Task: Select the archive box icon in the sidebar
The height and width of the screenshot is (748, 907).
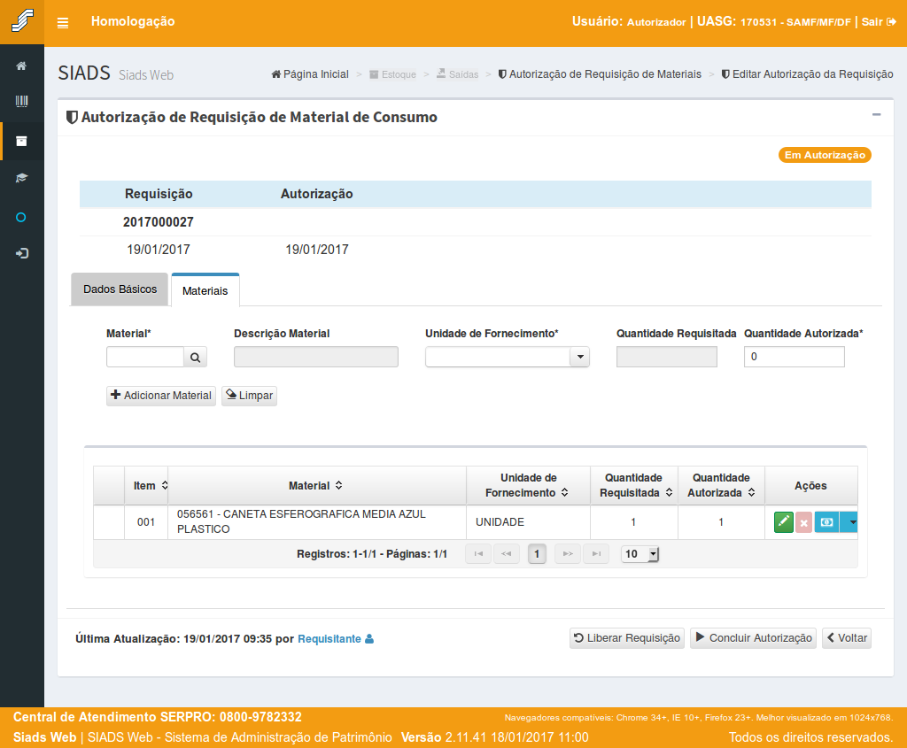Action: click(21, 141)
